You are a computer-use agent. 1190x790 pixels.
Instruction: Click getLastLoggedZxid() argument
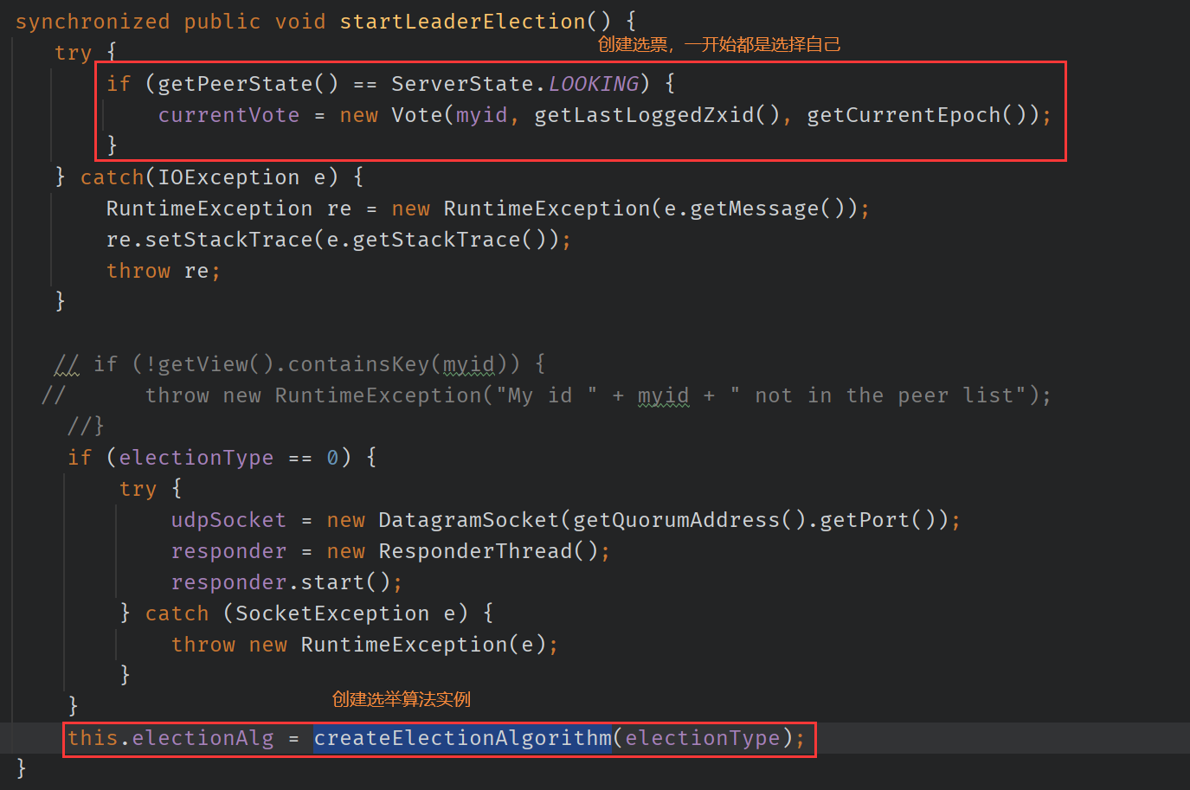(x=656, y=115)
